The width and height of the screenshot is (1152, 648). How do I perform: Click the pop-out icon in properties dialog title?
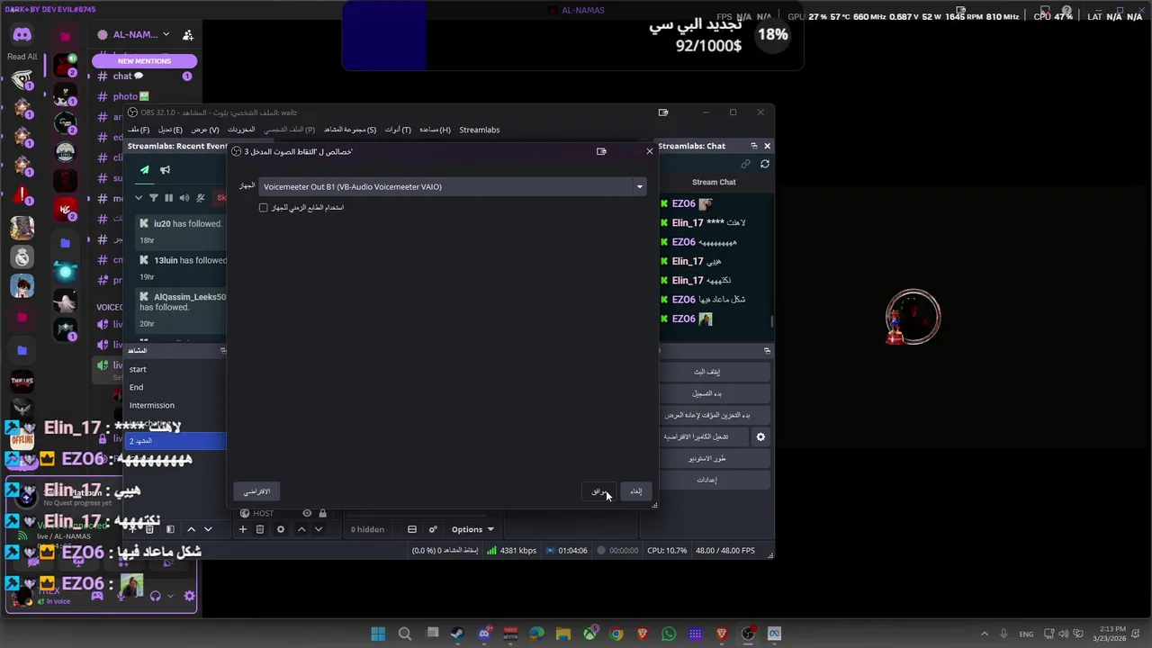pyautogui.click(x=601, y=151)
